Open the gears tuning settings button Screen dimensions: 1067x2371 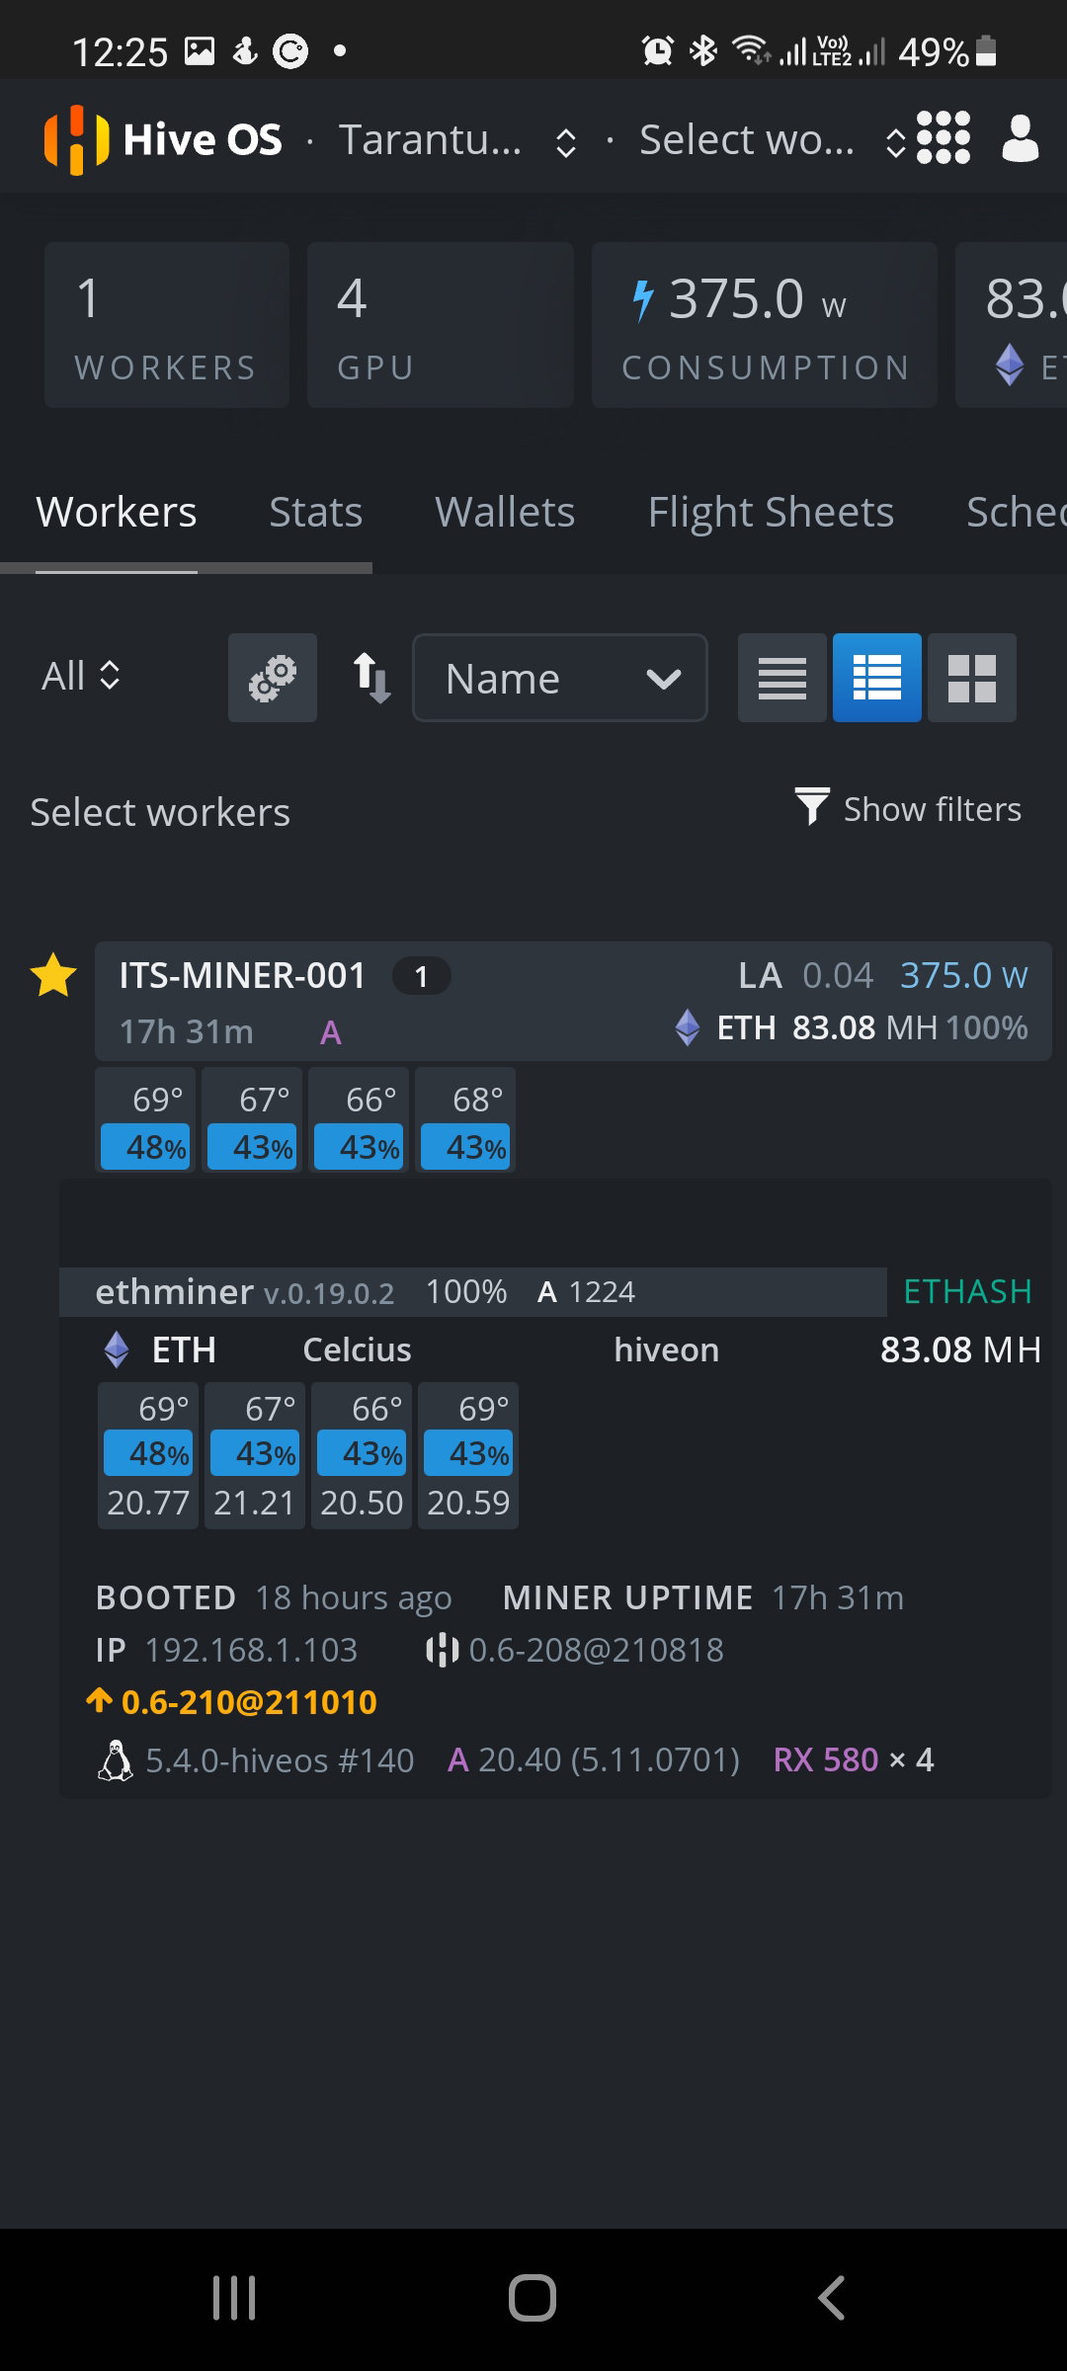(x=273, y=678)
